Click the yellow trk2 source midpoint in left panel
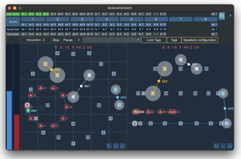Viewport: 241px width, 159px height. point(51,70)
